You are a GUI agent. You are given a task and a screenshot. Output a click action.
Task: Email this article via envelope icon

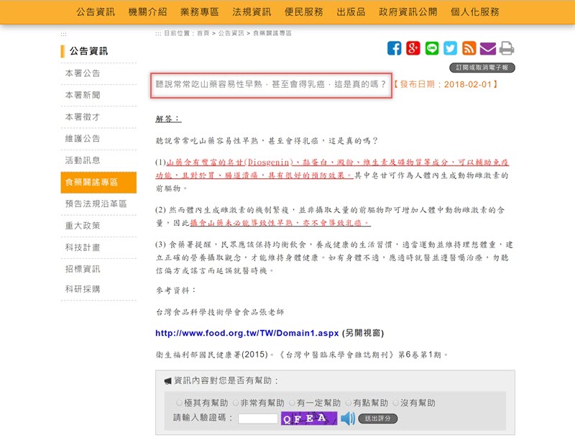488,48
